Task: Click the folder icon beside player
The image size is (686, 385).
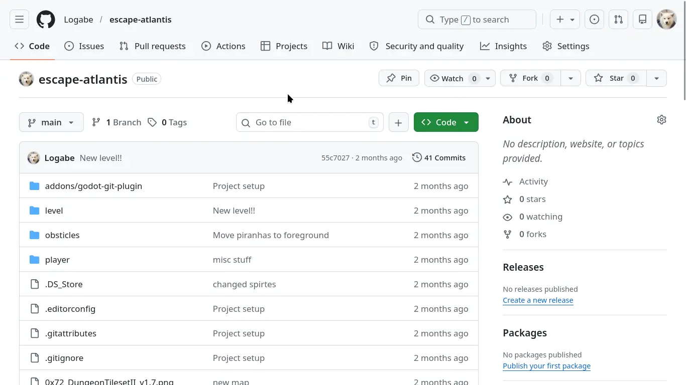Action: (34, 260)
